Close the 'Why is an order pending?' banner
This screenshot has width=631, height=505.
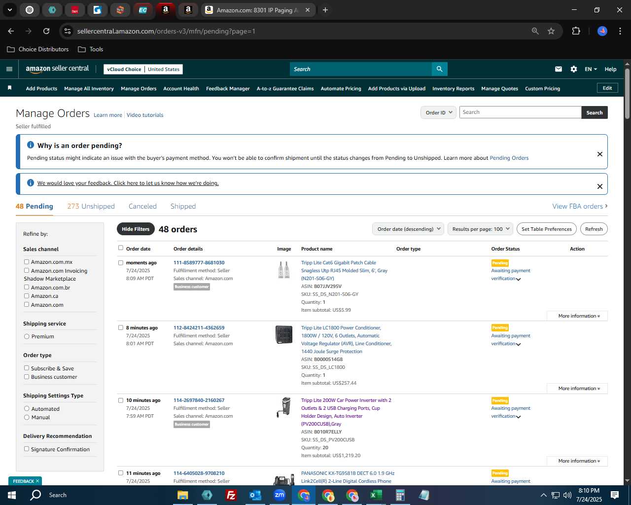[600, 154]
